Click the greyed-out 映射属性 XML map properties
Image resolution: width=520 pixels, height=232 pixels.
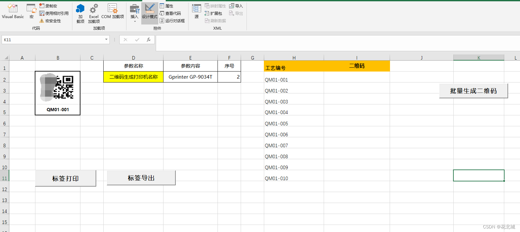tap(215, 6)
